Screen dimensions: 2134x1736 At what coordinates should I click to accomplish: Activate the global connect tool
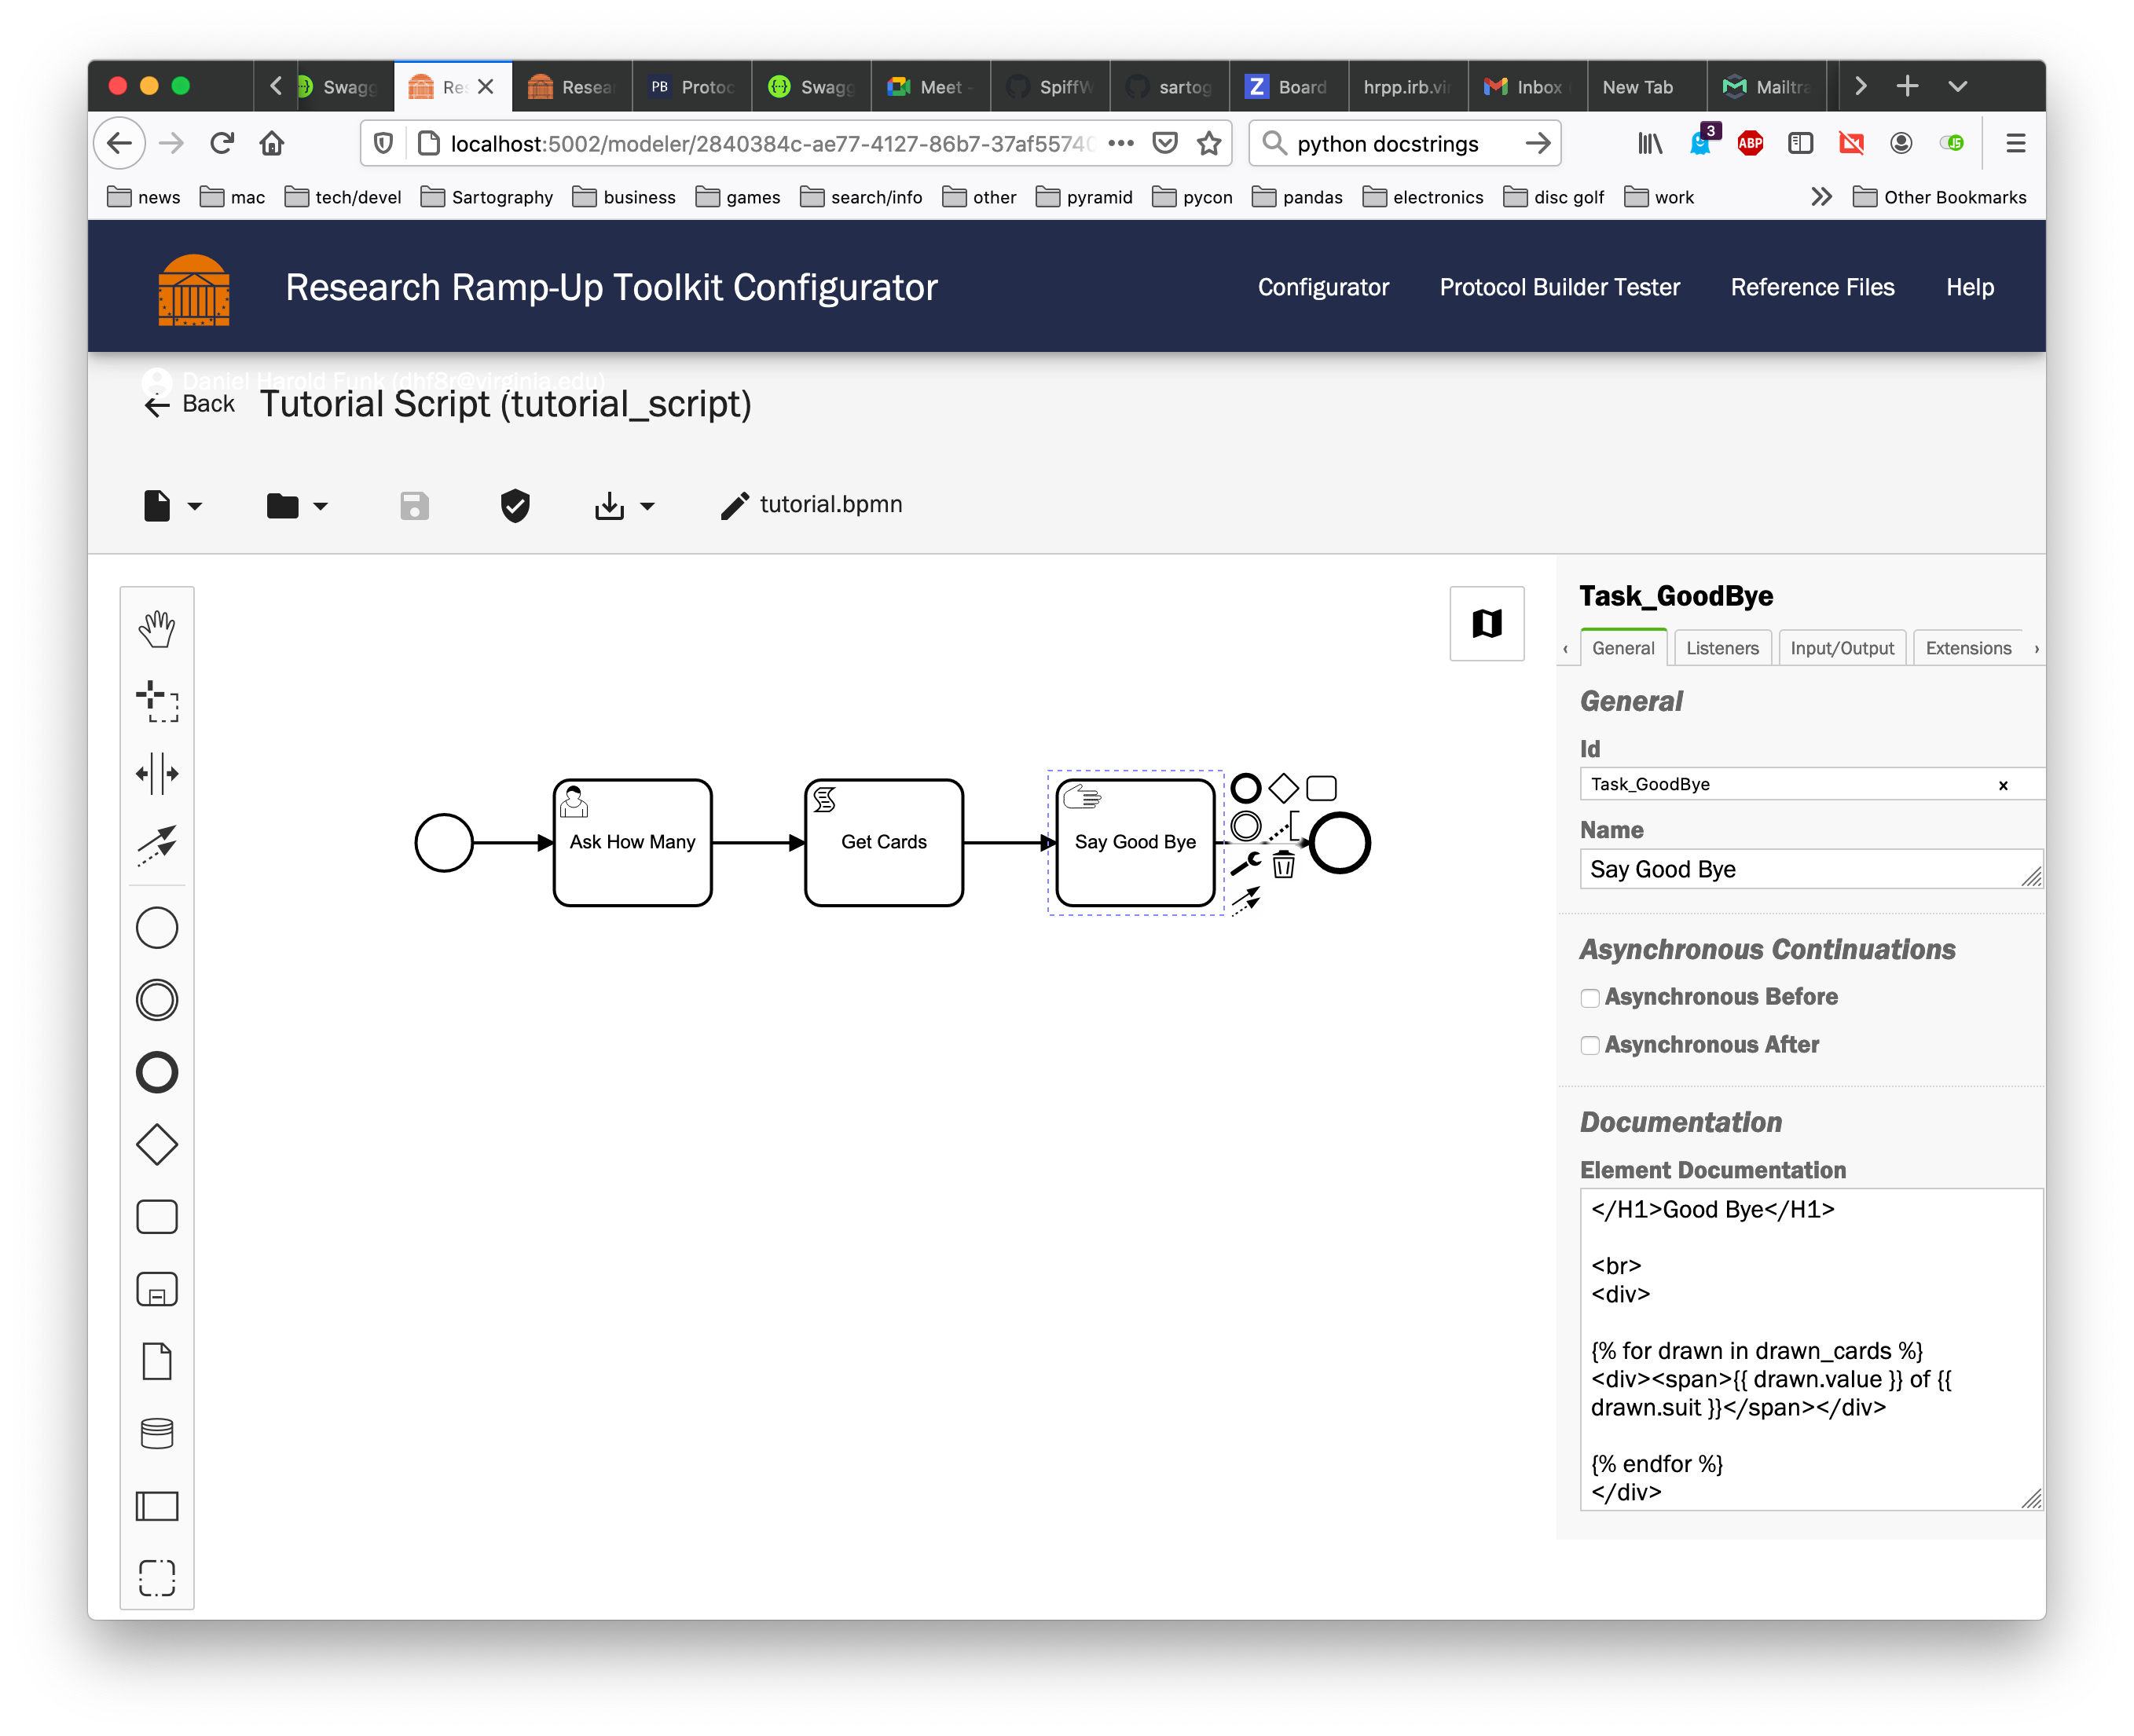(x=157, y=845)
